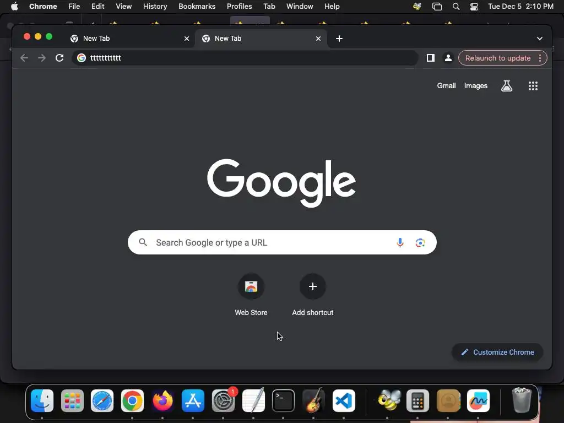Switch to the first New Tab

[128, 39]
